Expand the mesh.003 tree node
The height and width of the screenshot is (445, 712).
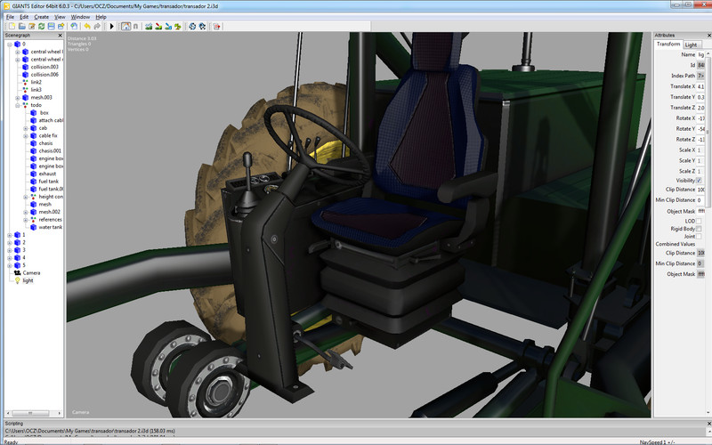pos(17,97)
